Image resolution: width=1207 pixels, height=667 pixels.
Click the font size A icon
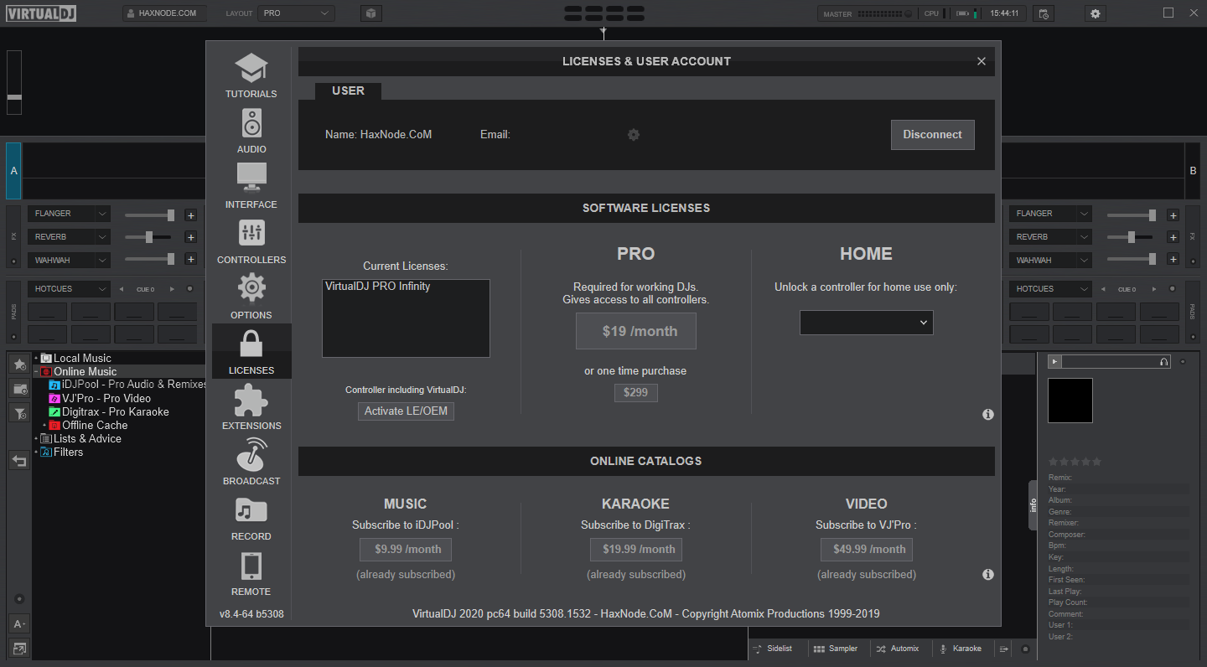click(x=19, y=623)
